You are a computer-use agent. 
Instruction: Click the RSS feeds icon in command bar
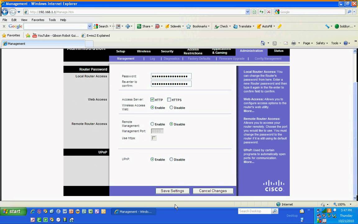pos(275,43)
